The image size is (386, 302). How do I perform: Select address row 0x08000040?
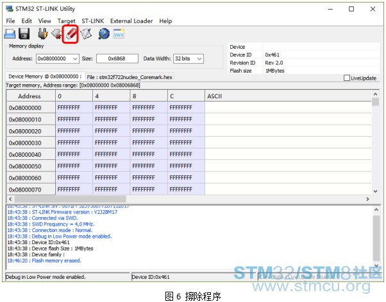(x=31, y=154)
